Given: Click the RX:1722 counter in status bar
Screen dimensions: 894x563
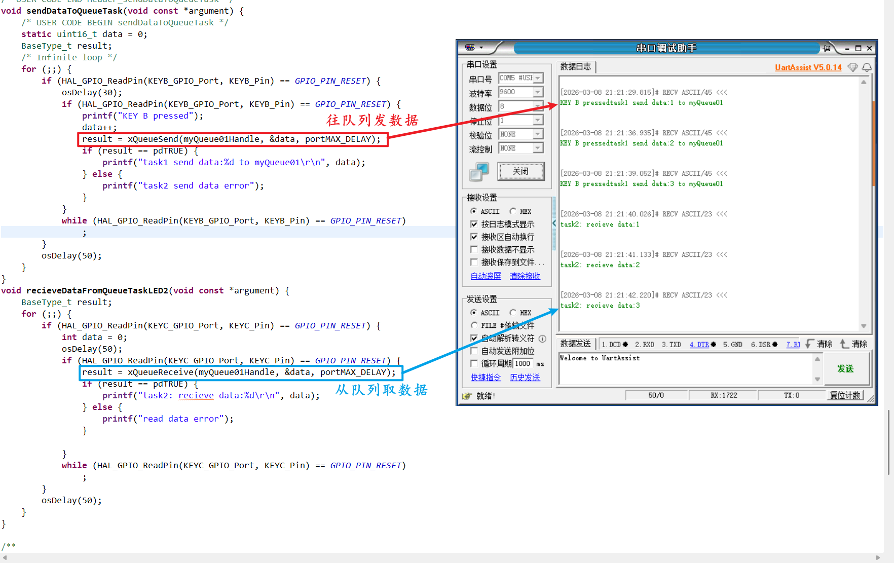Looking at the screenshot, I should 724,395.
